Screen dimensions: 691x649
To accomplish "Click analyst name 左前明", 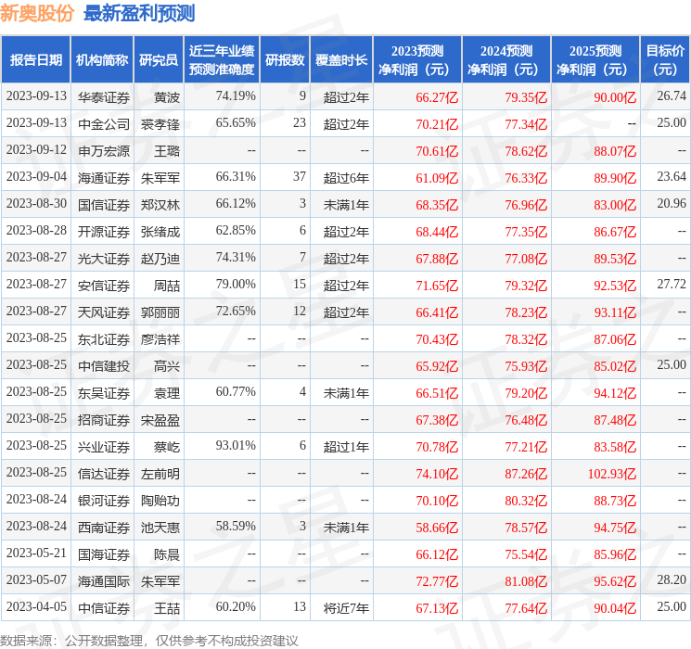I will (160, 473).
